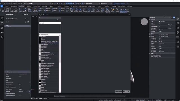Close the Physical Materials dialog
The width and height of the screenshot is (180, 101).
point(129,15)
